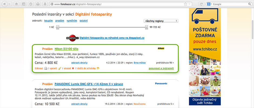
Task: Go forward with the browser forward arrow
Action: coord(9,4)
